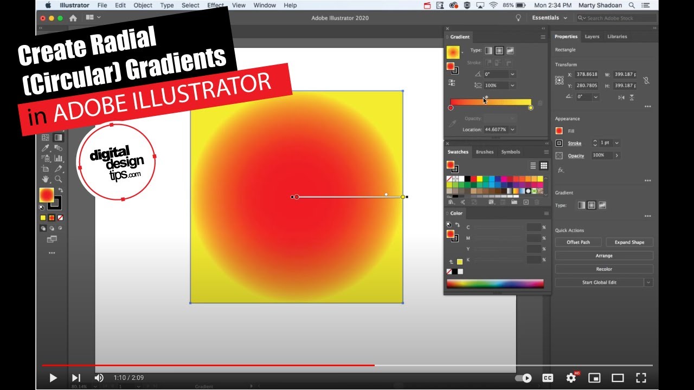This screenshot has width=694, height=390.
Task: Choose Freeform Gradient type in Gradient panel
Action: [x=510, y=50]
